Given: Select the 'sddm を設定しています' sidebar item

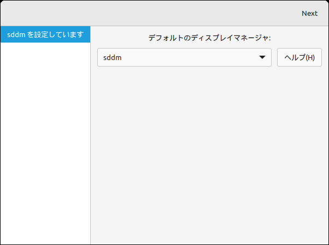Looking at the screenshot, I should click(45, 34).
